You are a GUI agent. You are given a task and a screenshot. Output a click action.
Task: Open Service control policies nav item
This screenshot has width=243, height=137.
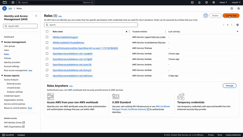click(x=14, y=104)
